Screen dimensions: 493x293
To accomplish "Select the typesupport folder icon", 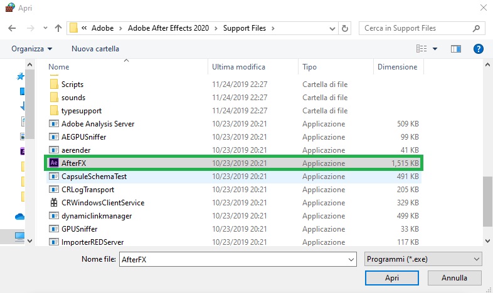I will click(x=54, y=110).
